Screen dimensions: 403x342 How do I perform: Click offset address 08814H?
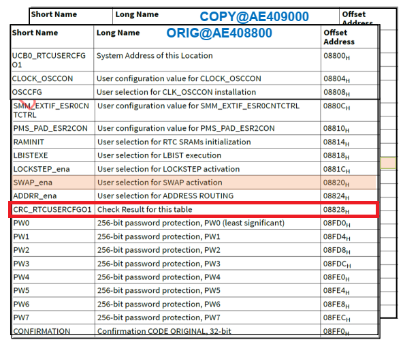[x=336, y=142]
